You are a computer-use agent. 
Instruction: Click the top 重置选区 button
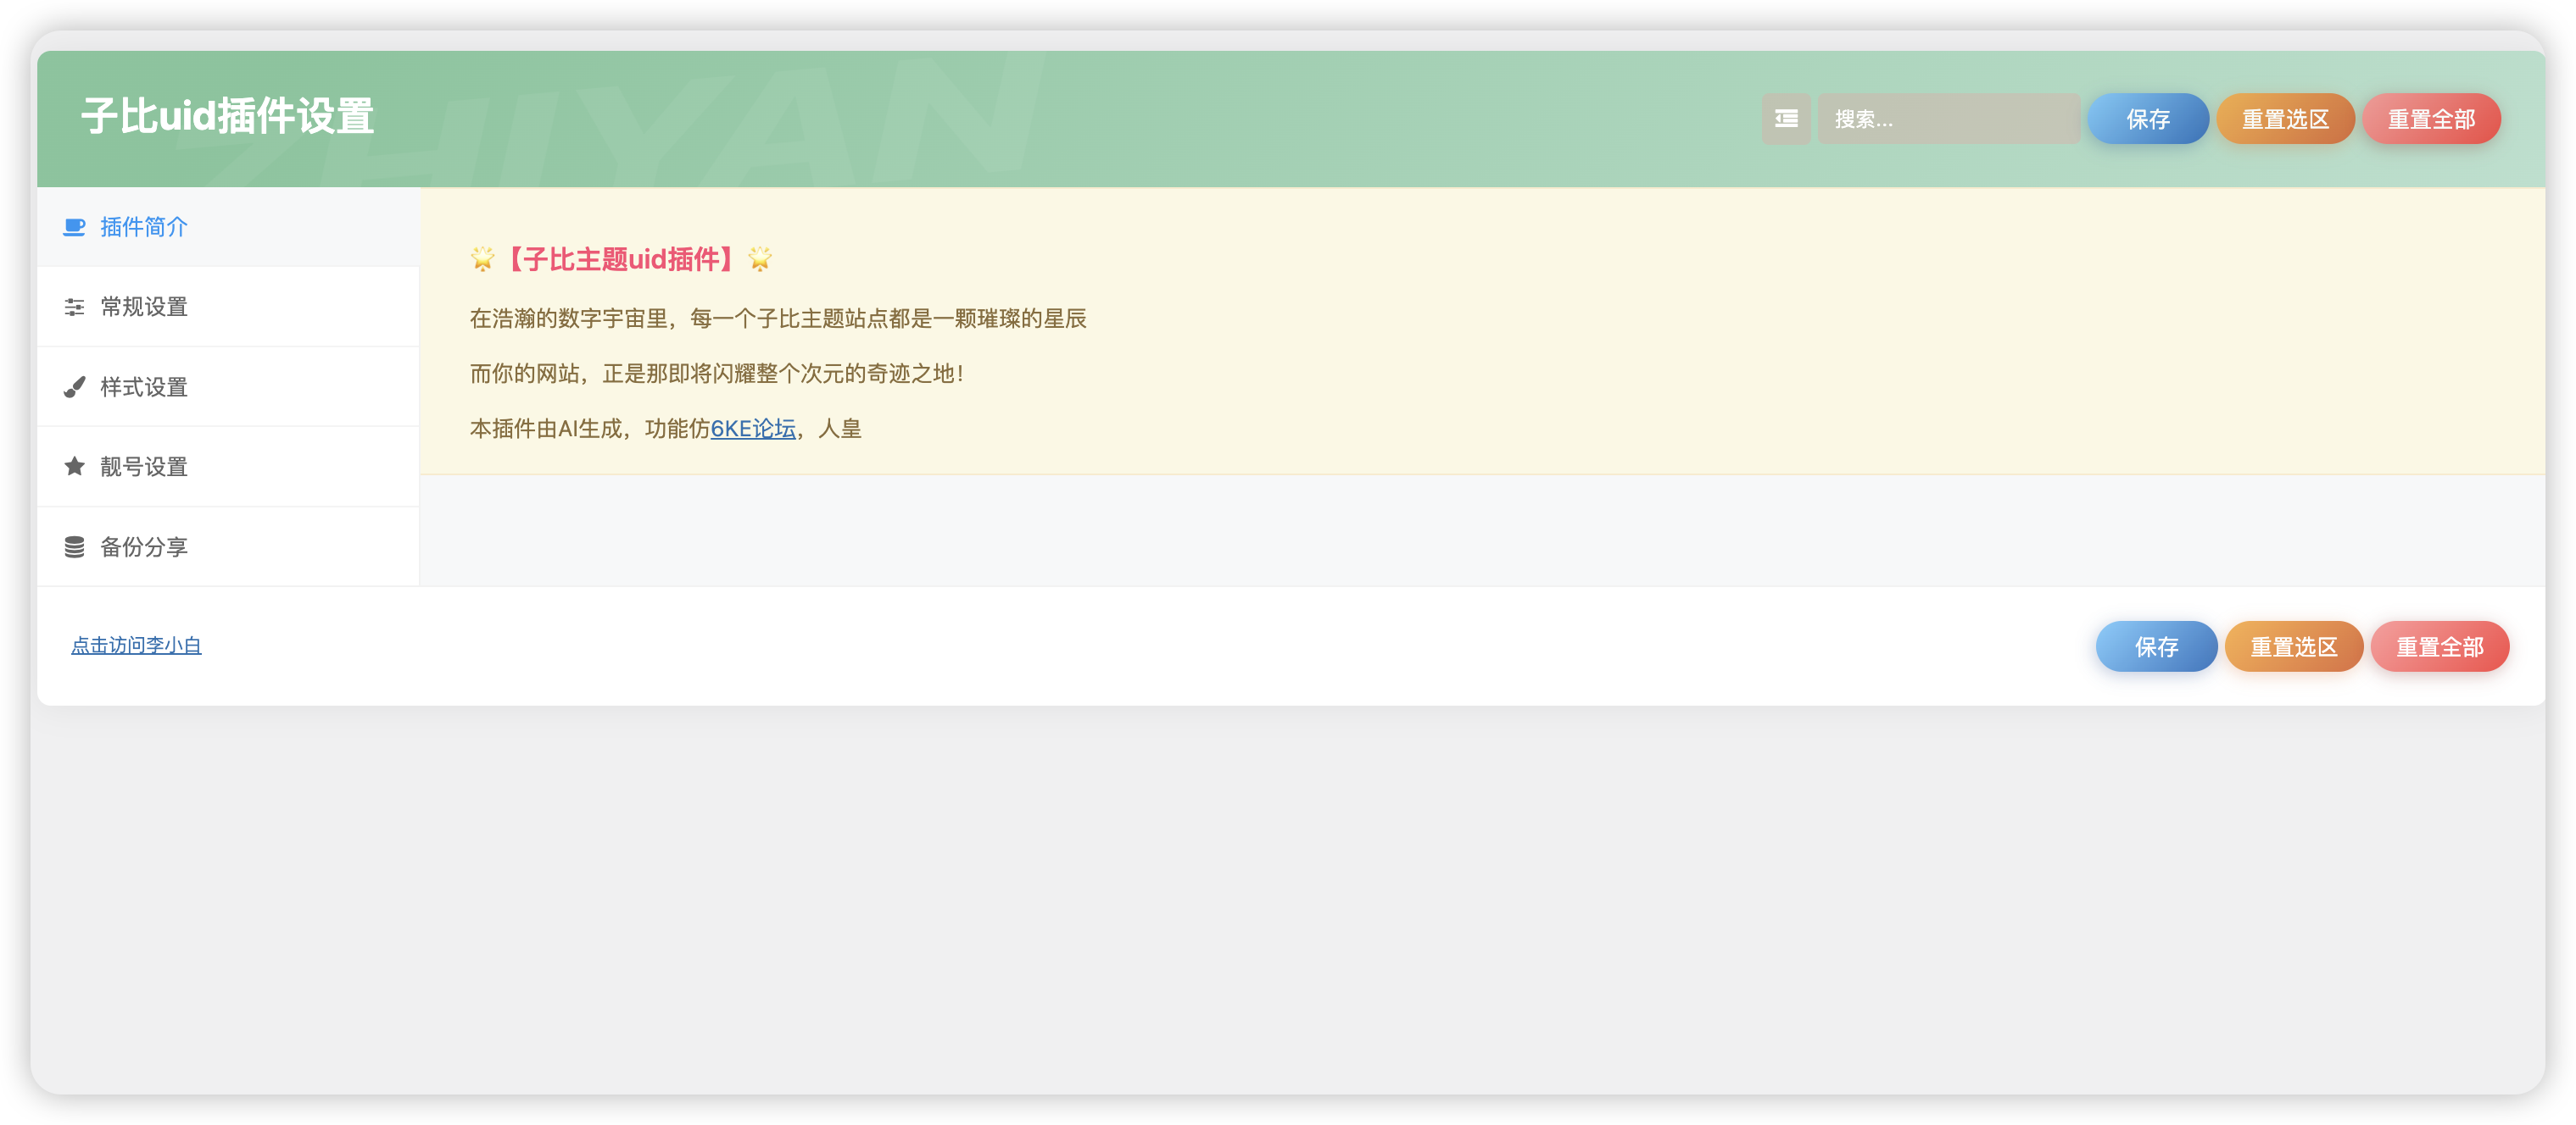click(x=2285, y=118)
